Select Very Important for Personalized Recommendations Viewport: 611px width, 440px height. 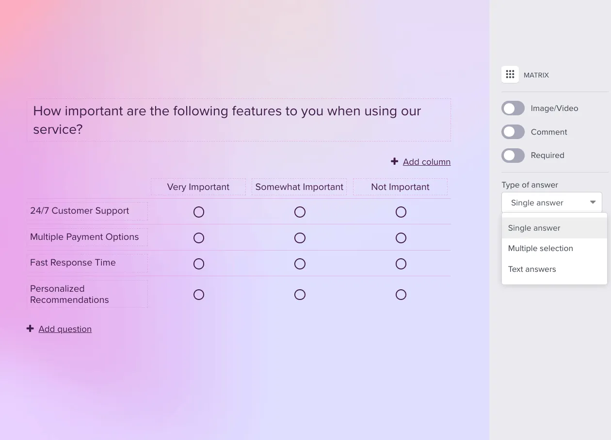199,295
